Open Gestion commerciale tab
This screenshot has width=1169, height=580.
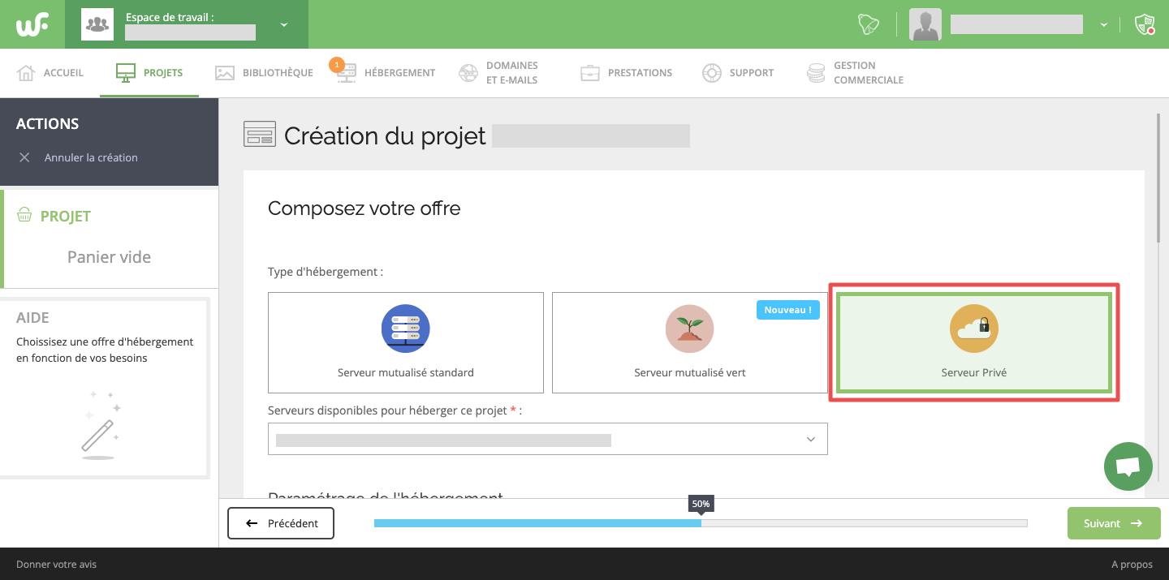[855, 72]
